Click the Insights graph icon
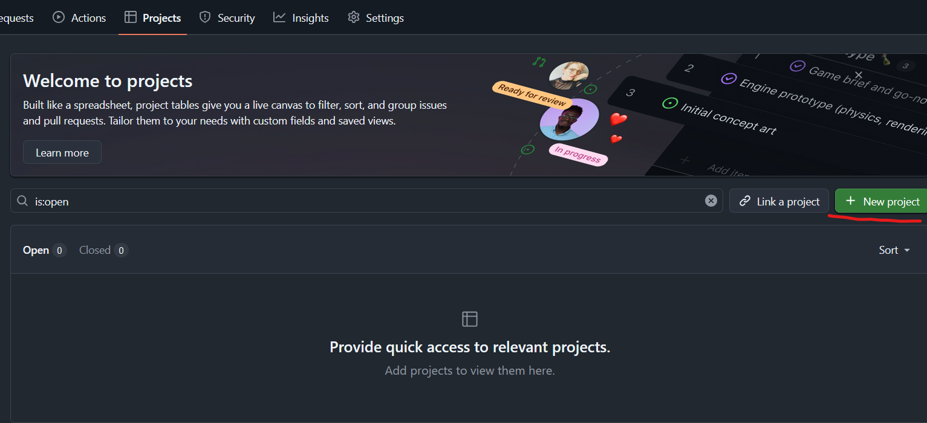The image size is (927, 423). (279, 18)
